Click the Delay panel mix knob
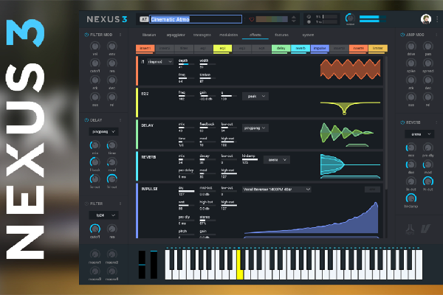443x295 pixels. [95, 145]
